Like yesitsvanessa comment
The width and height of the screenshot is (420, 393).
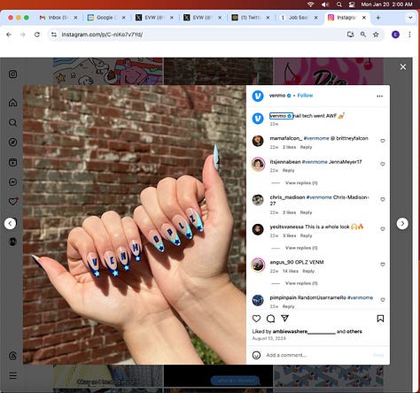pyautogui.click(x=383, y=229)
